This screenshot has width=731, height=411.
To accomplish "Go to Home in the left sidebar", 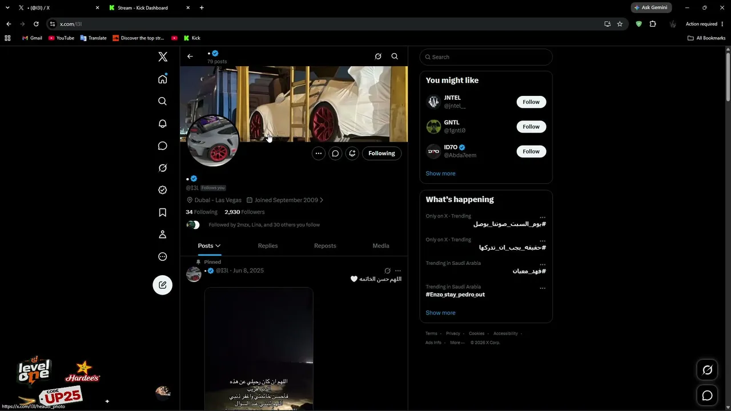I will tap(163, 79).
